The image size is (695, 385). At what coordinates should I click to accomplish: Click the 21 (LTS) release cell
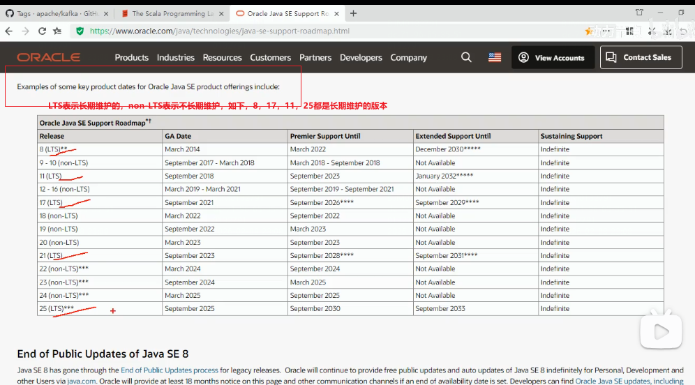[x=100, y=256]
